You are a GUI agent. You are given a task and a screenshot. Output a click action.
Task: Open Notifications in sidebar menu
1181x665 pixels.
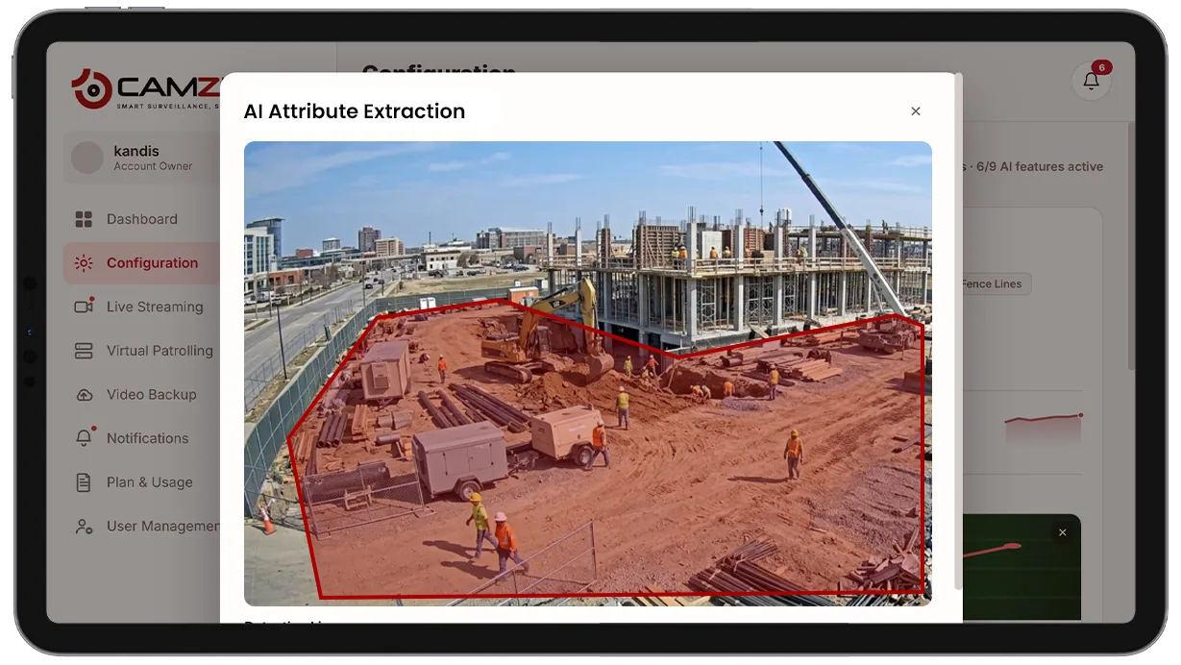141,438
